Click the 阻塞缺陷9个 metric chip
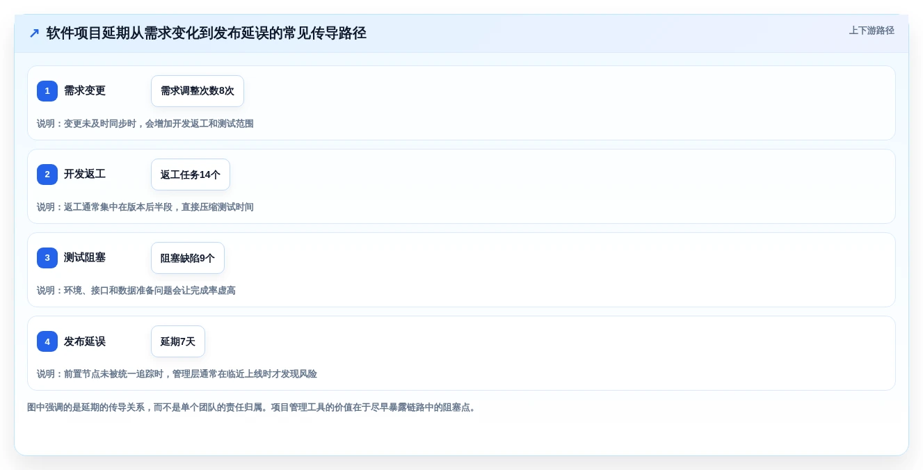The width and height of the screenshot is (923, 470). (188, 258)
